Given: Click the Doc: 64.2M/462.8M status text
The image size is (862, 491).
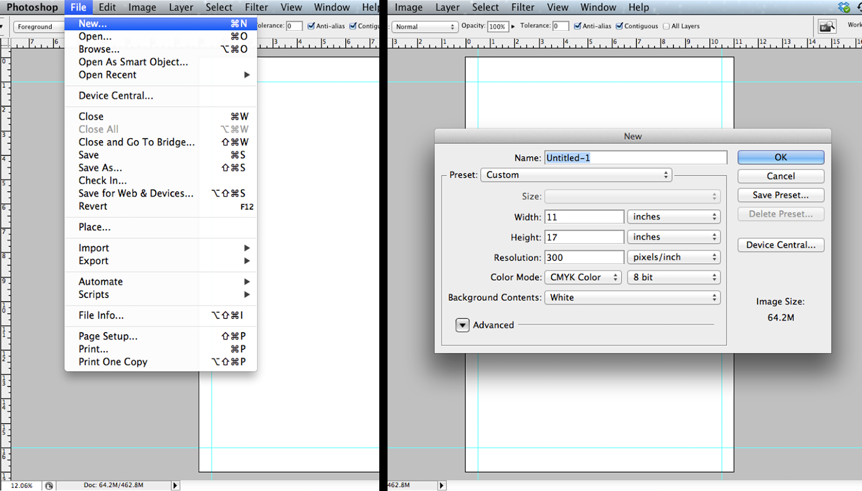Looking at the screenshot, I should point(114,485).
